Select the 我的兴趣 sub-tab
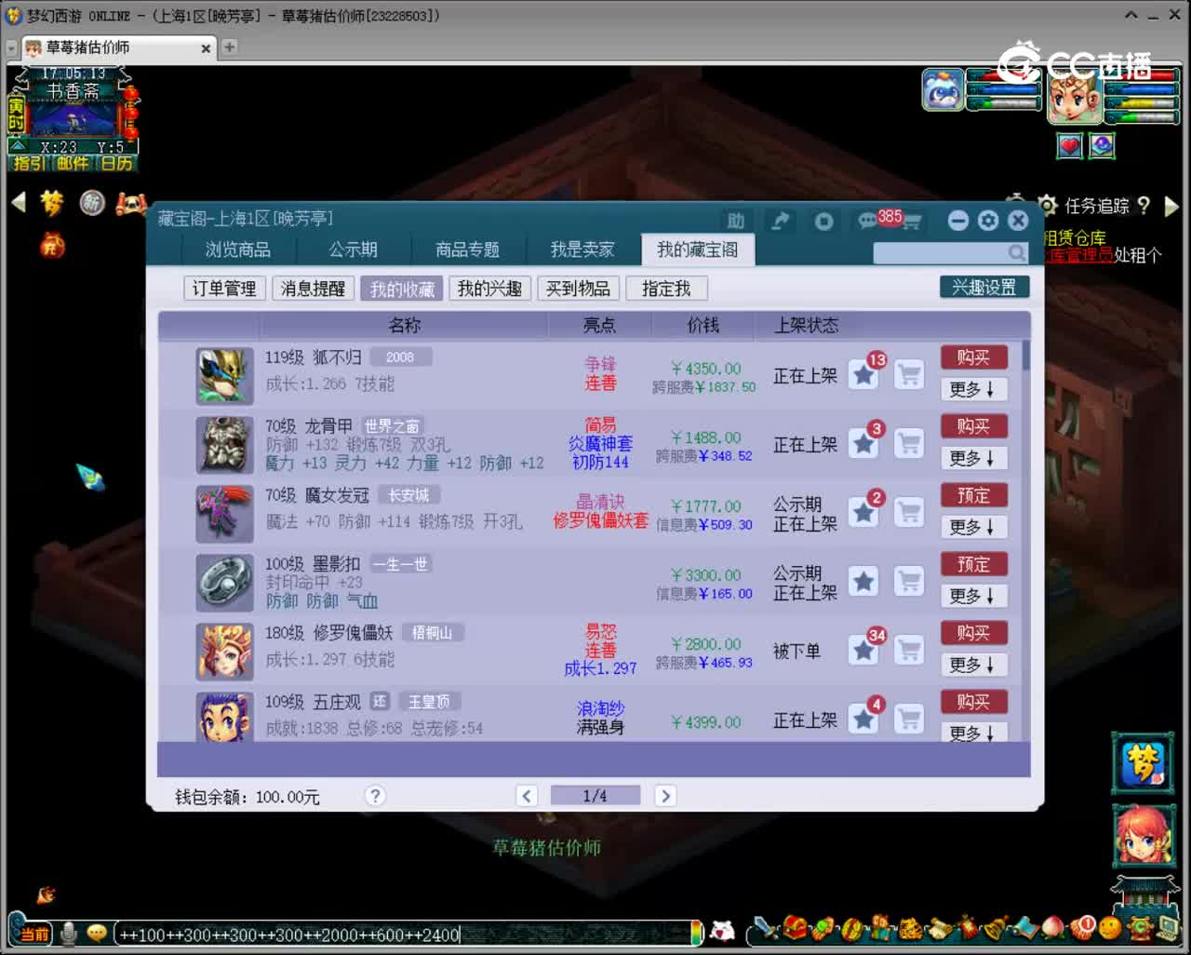 pyautogui.click(x=489, y=289)
